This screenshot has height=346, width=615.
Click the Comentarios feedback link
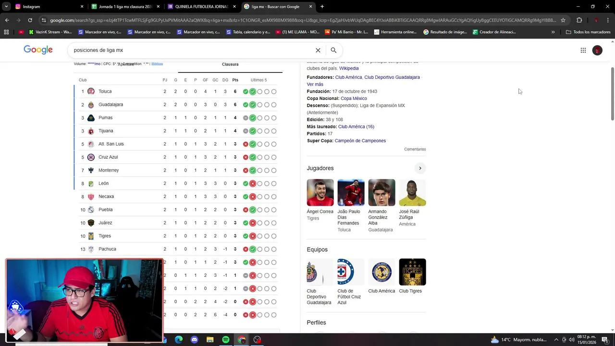pyautogui.click(x=415, y=149)
